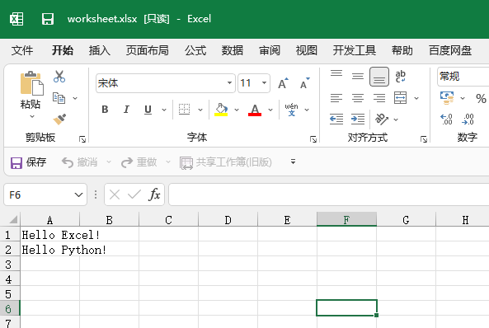Click the wén phonetic guide icon
The width and height of the screenshot is (489, 328).
click(291, 110)
